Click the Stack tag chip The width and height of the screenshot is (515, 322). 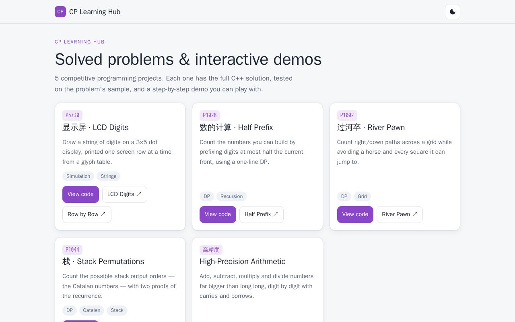pyautogui.click(x=117, y=310)
